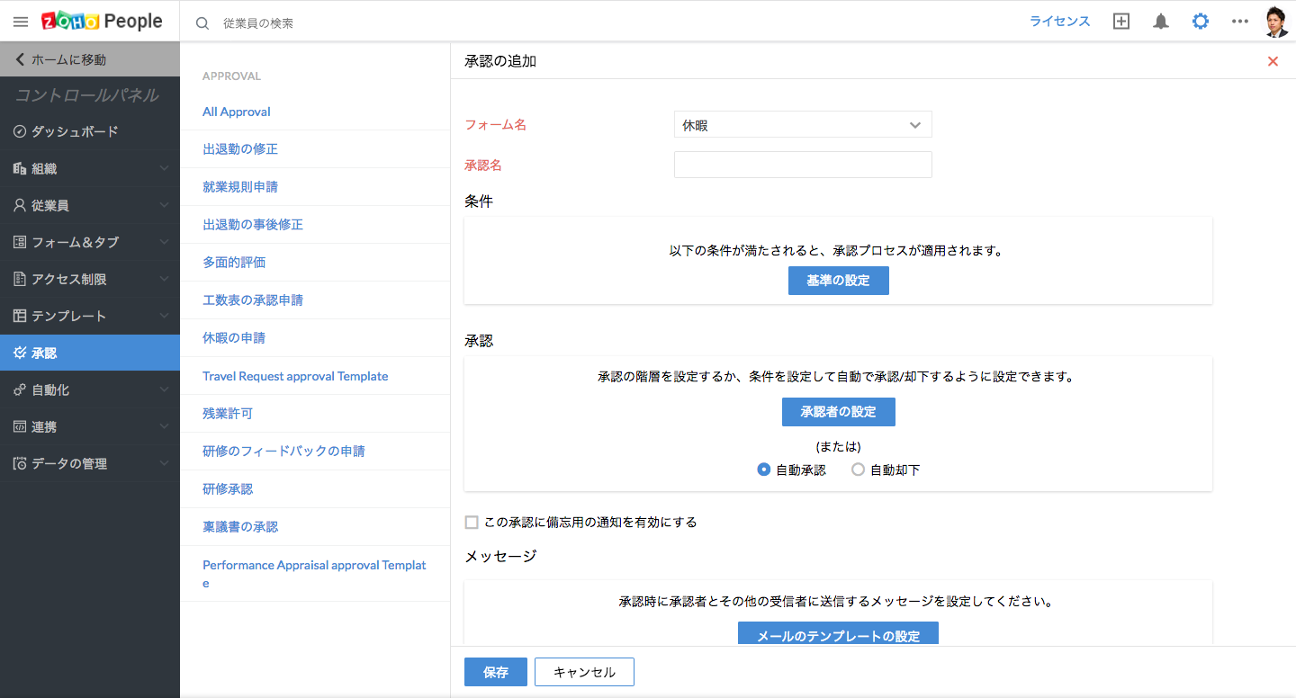Open the three-dot more options icon
Screen dimensions: 1296x698
click(x=1240, y=22)
